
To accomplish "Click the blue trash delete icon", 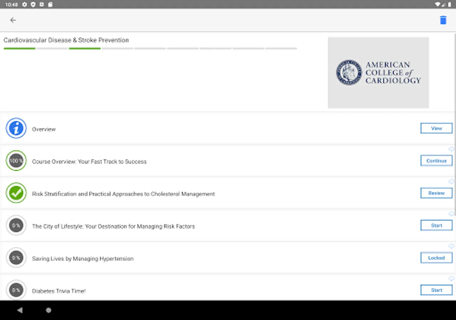I will [x=443, y=20].
